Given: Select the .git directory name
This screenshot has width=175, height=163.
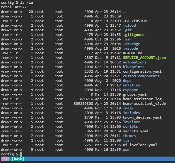Looking at the screenshot, I should tap(127, 30).
